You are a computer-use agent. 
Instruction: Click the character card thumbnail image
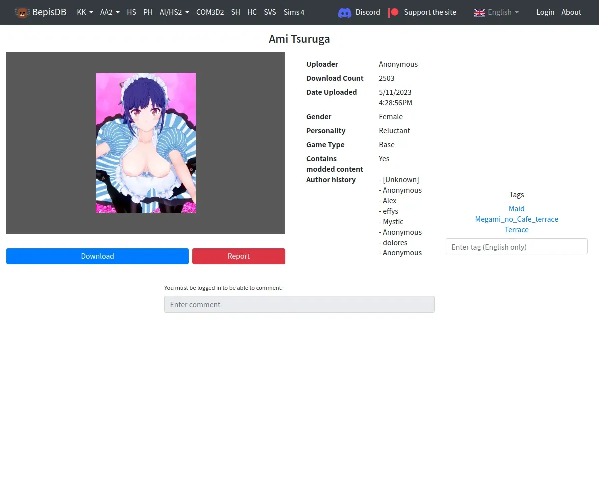(x=146, y=143)
